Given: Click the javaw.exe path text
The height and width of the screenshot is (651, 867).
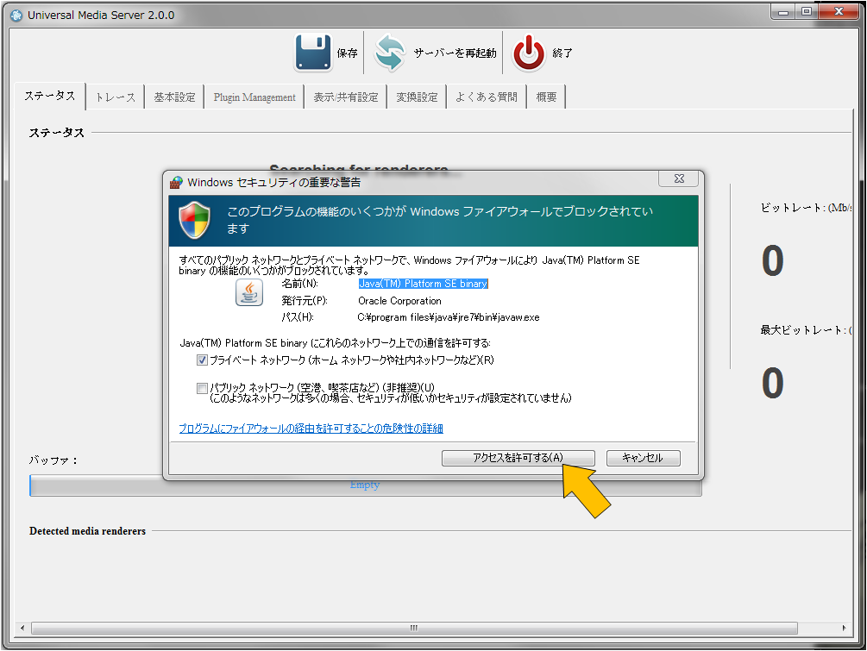Looking at the screenshot, I should (449, 317).
